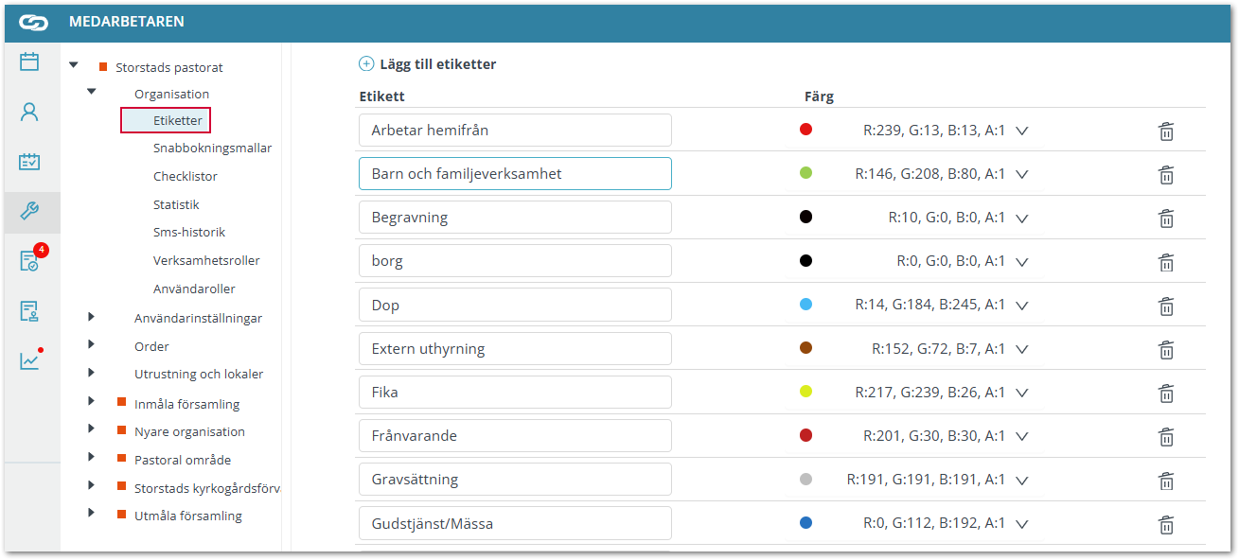Click the Lägg till etiketter link

(x=437, y=64)
